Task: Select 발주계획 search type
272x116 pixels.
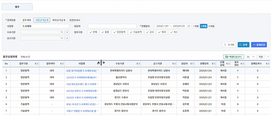Action: (x=27, y=20)
